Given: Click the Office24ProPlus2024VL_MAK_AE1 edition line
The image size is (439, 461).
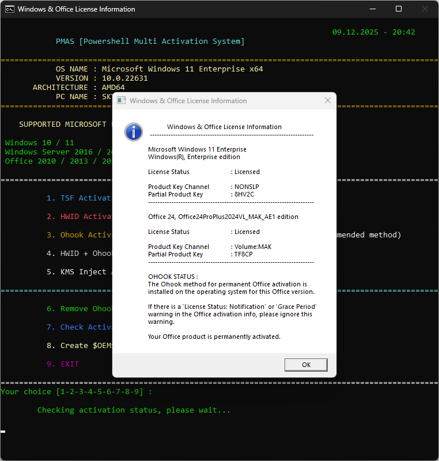Looking at the screenshot, I should [x=223, y=217].
